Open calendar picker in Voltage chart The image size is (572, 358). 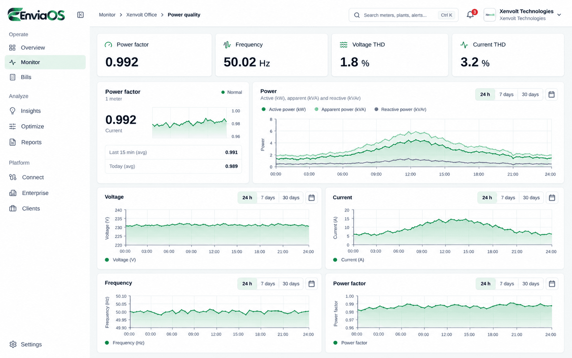[x=311, y=198]
